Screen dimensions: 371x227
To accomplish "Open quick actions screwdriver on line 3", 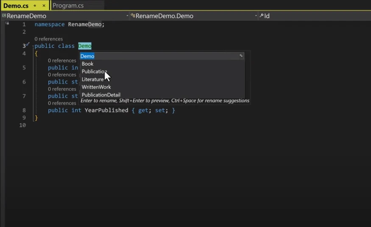I will click(28, 44).
